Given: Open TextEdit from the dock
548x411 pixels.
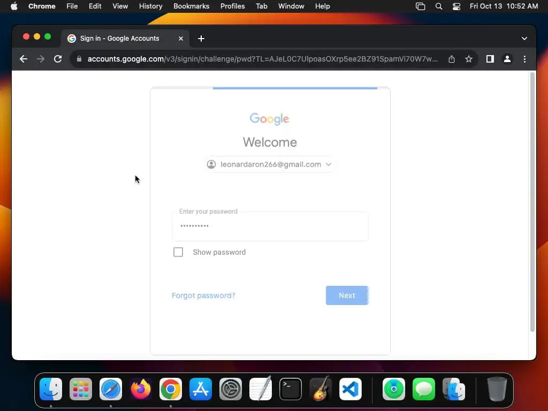Looking at the screenshot, I should click(261, 389).
